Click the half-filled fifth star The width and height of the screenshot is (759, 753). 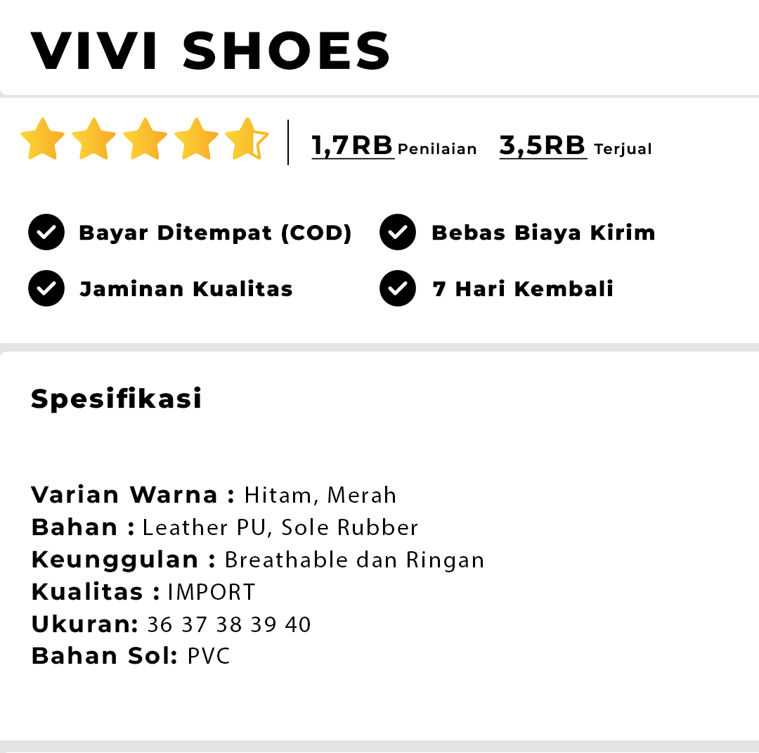point(247,139)
